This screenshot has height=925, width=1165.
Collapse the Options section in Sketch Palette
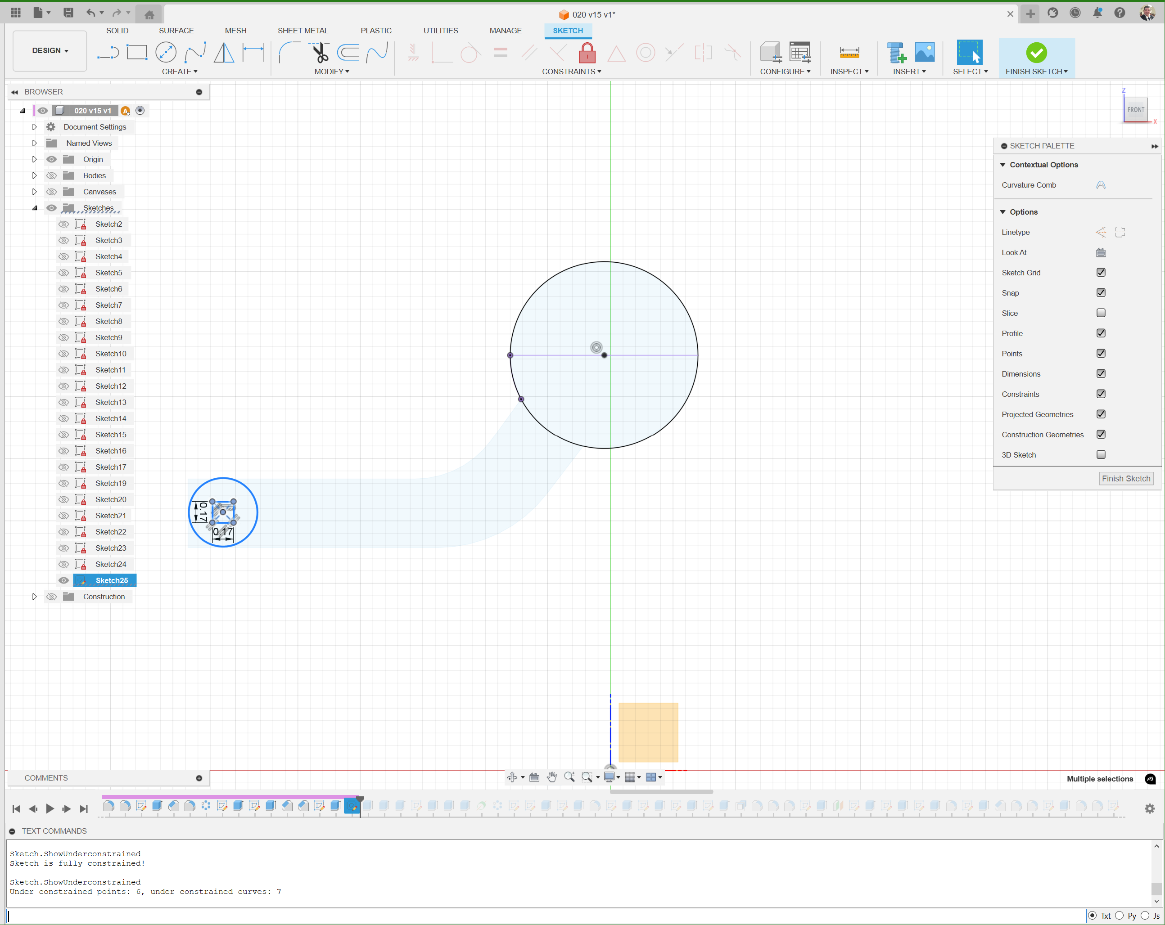pyautogui.click(x=1002, y=211)
